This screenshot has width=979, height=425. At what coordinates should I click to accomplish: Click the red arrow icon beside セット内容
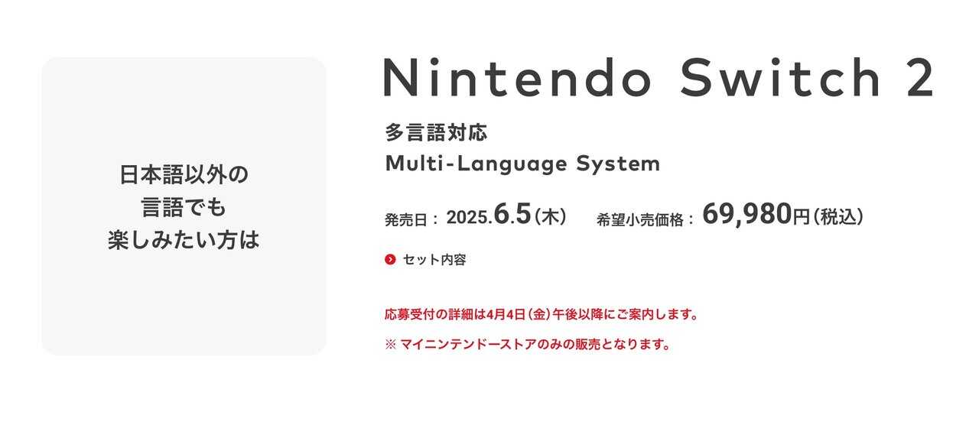point(390,260)
